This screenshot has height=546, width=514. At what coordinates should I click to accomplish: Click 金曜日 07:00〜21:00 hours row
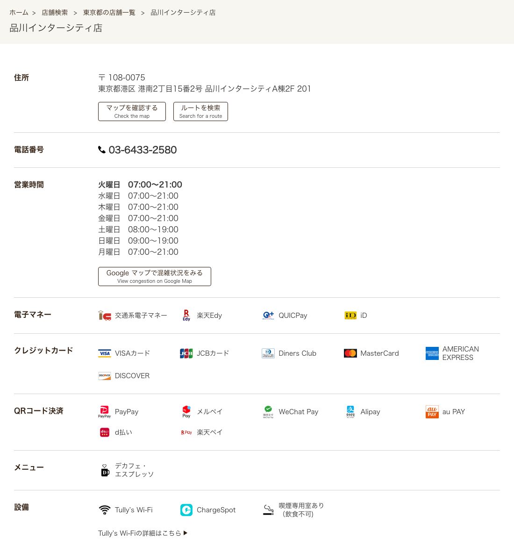coord(138,218)
